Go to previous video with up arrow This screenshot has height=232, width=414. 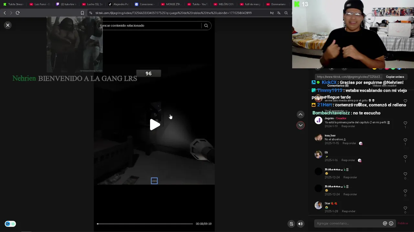pos(300,115)
